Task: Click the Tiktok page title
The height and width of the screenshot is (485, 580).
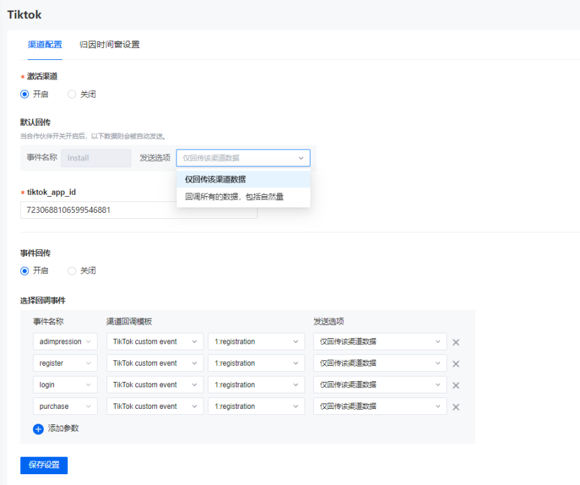Action: (24, 15)
